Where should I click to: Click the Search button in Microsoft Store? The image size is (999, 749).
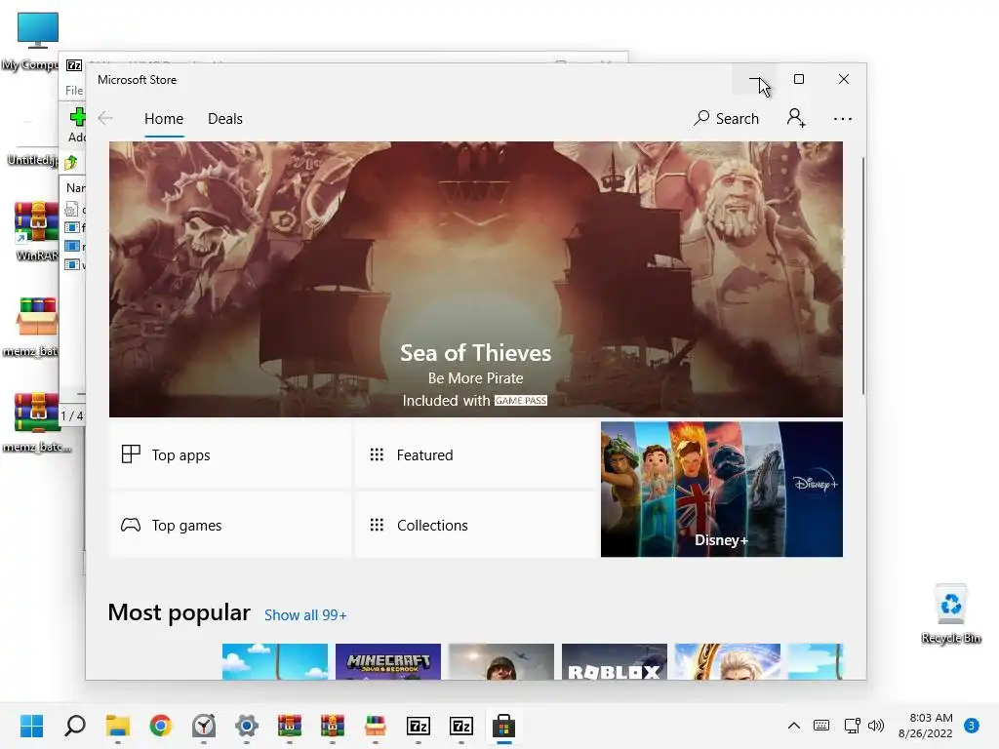(x=726, y=118)
